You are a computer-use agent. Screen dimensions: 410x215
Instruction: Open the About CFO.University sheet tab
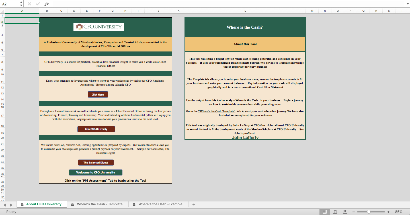pyautogui.click(x=42, y=204)
